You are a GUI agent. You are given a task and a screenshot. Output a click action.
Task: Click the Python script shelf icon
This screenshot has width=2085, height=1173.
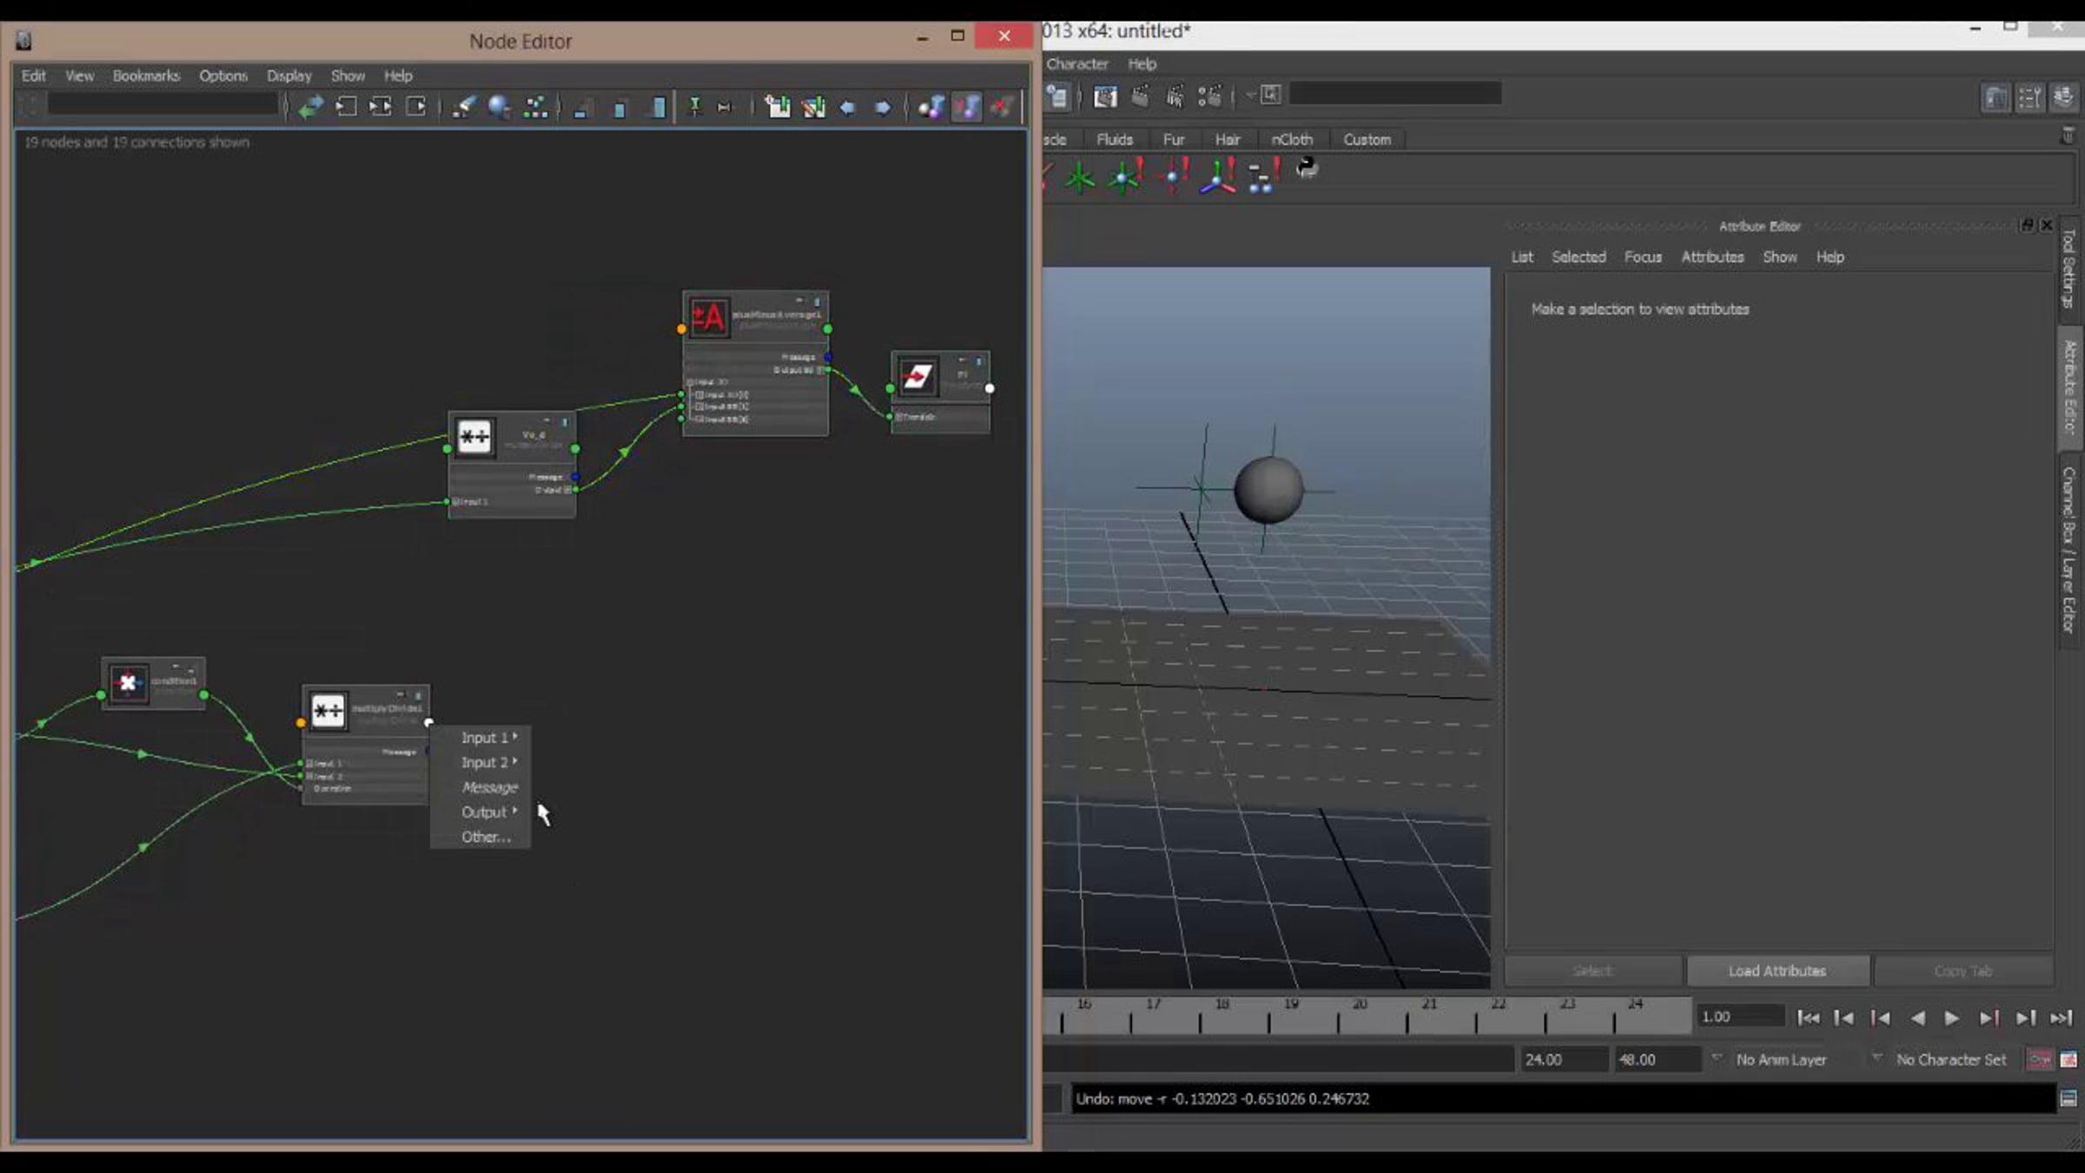pos(1306,168)
